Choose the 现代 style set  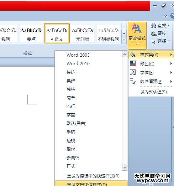tap(71, 149)
